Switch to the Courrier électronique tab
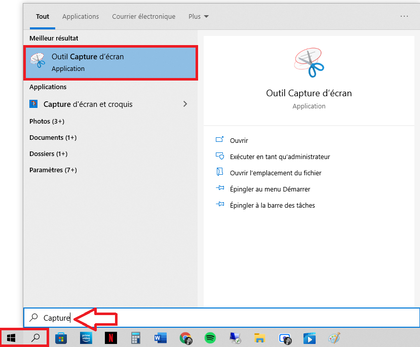Screen dimensions: 420x347 [x=143, y=16]
